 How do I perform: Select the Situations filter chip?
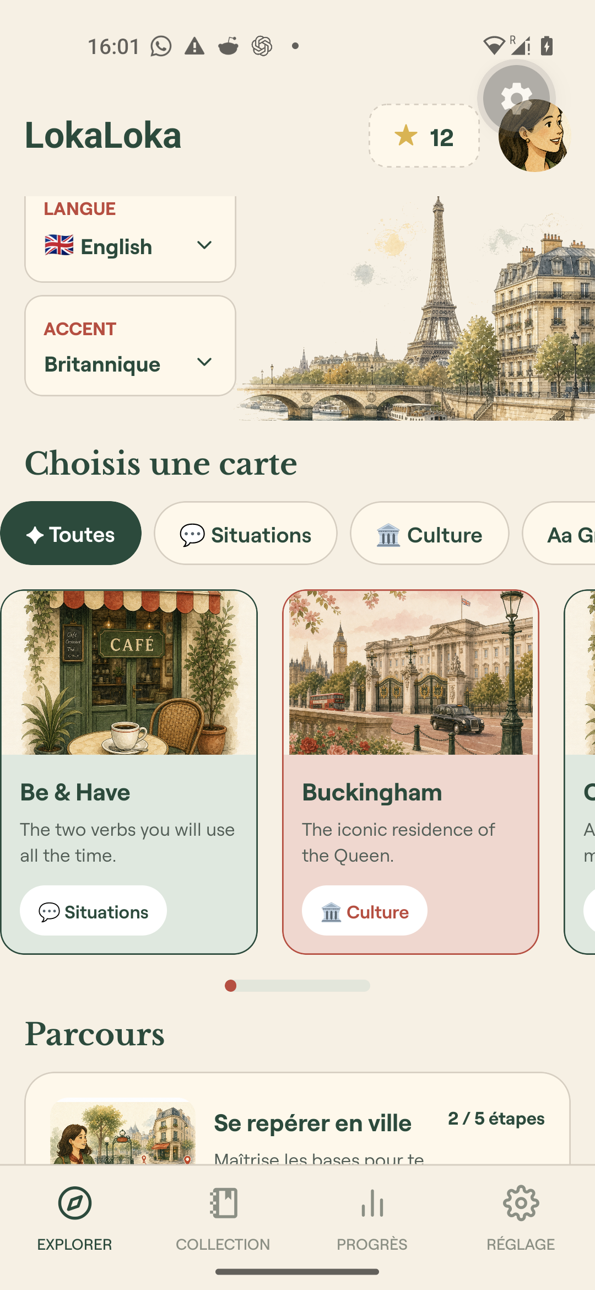point(246,533)
